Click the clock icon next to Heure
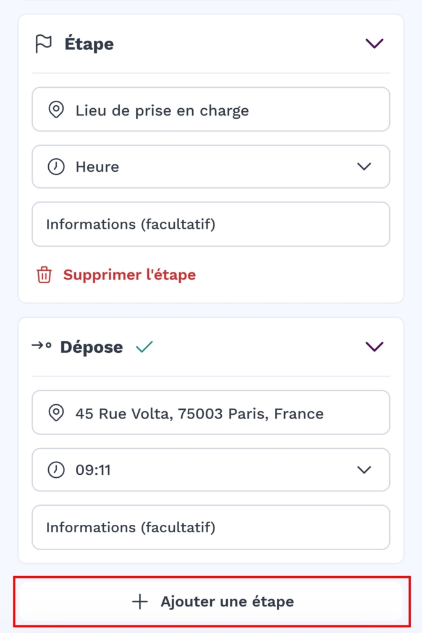 point(56,166)
